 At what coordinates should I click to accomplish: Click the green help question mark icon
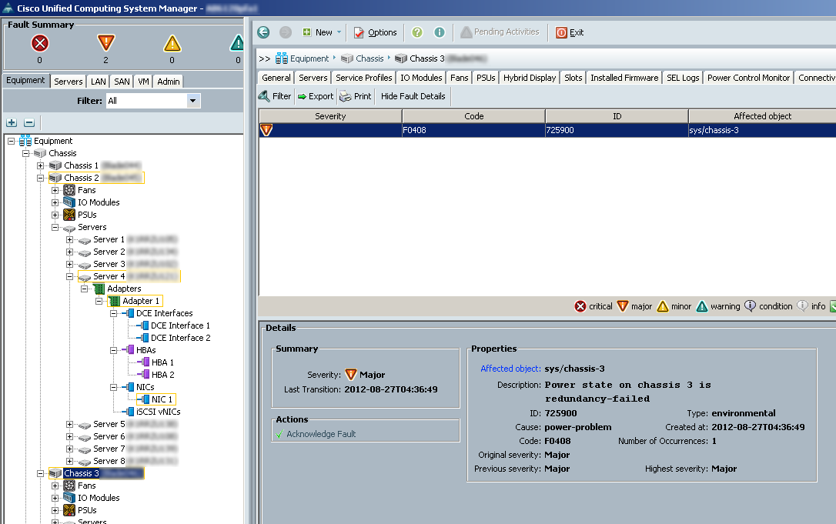(417, 32)
